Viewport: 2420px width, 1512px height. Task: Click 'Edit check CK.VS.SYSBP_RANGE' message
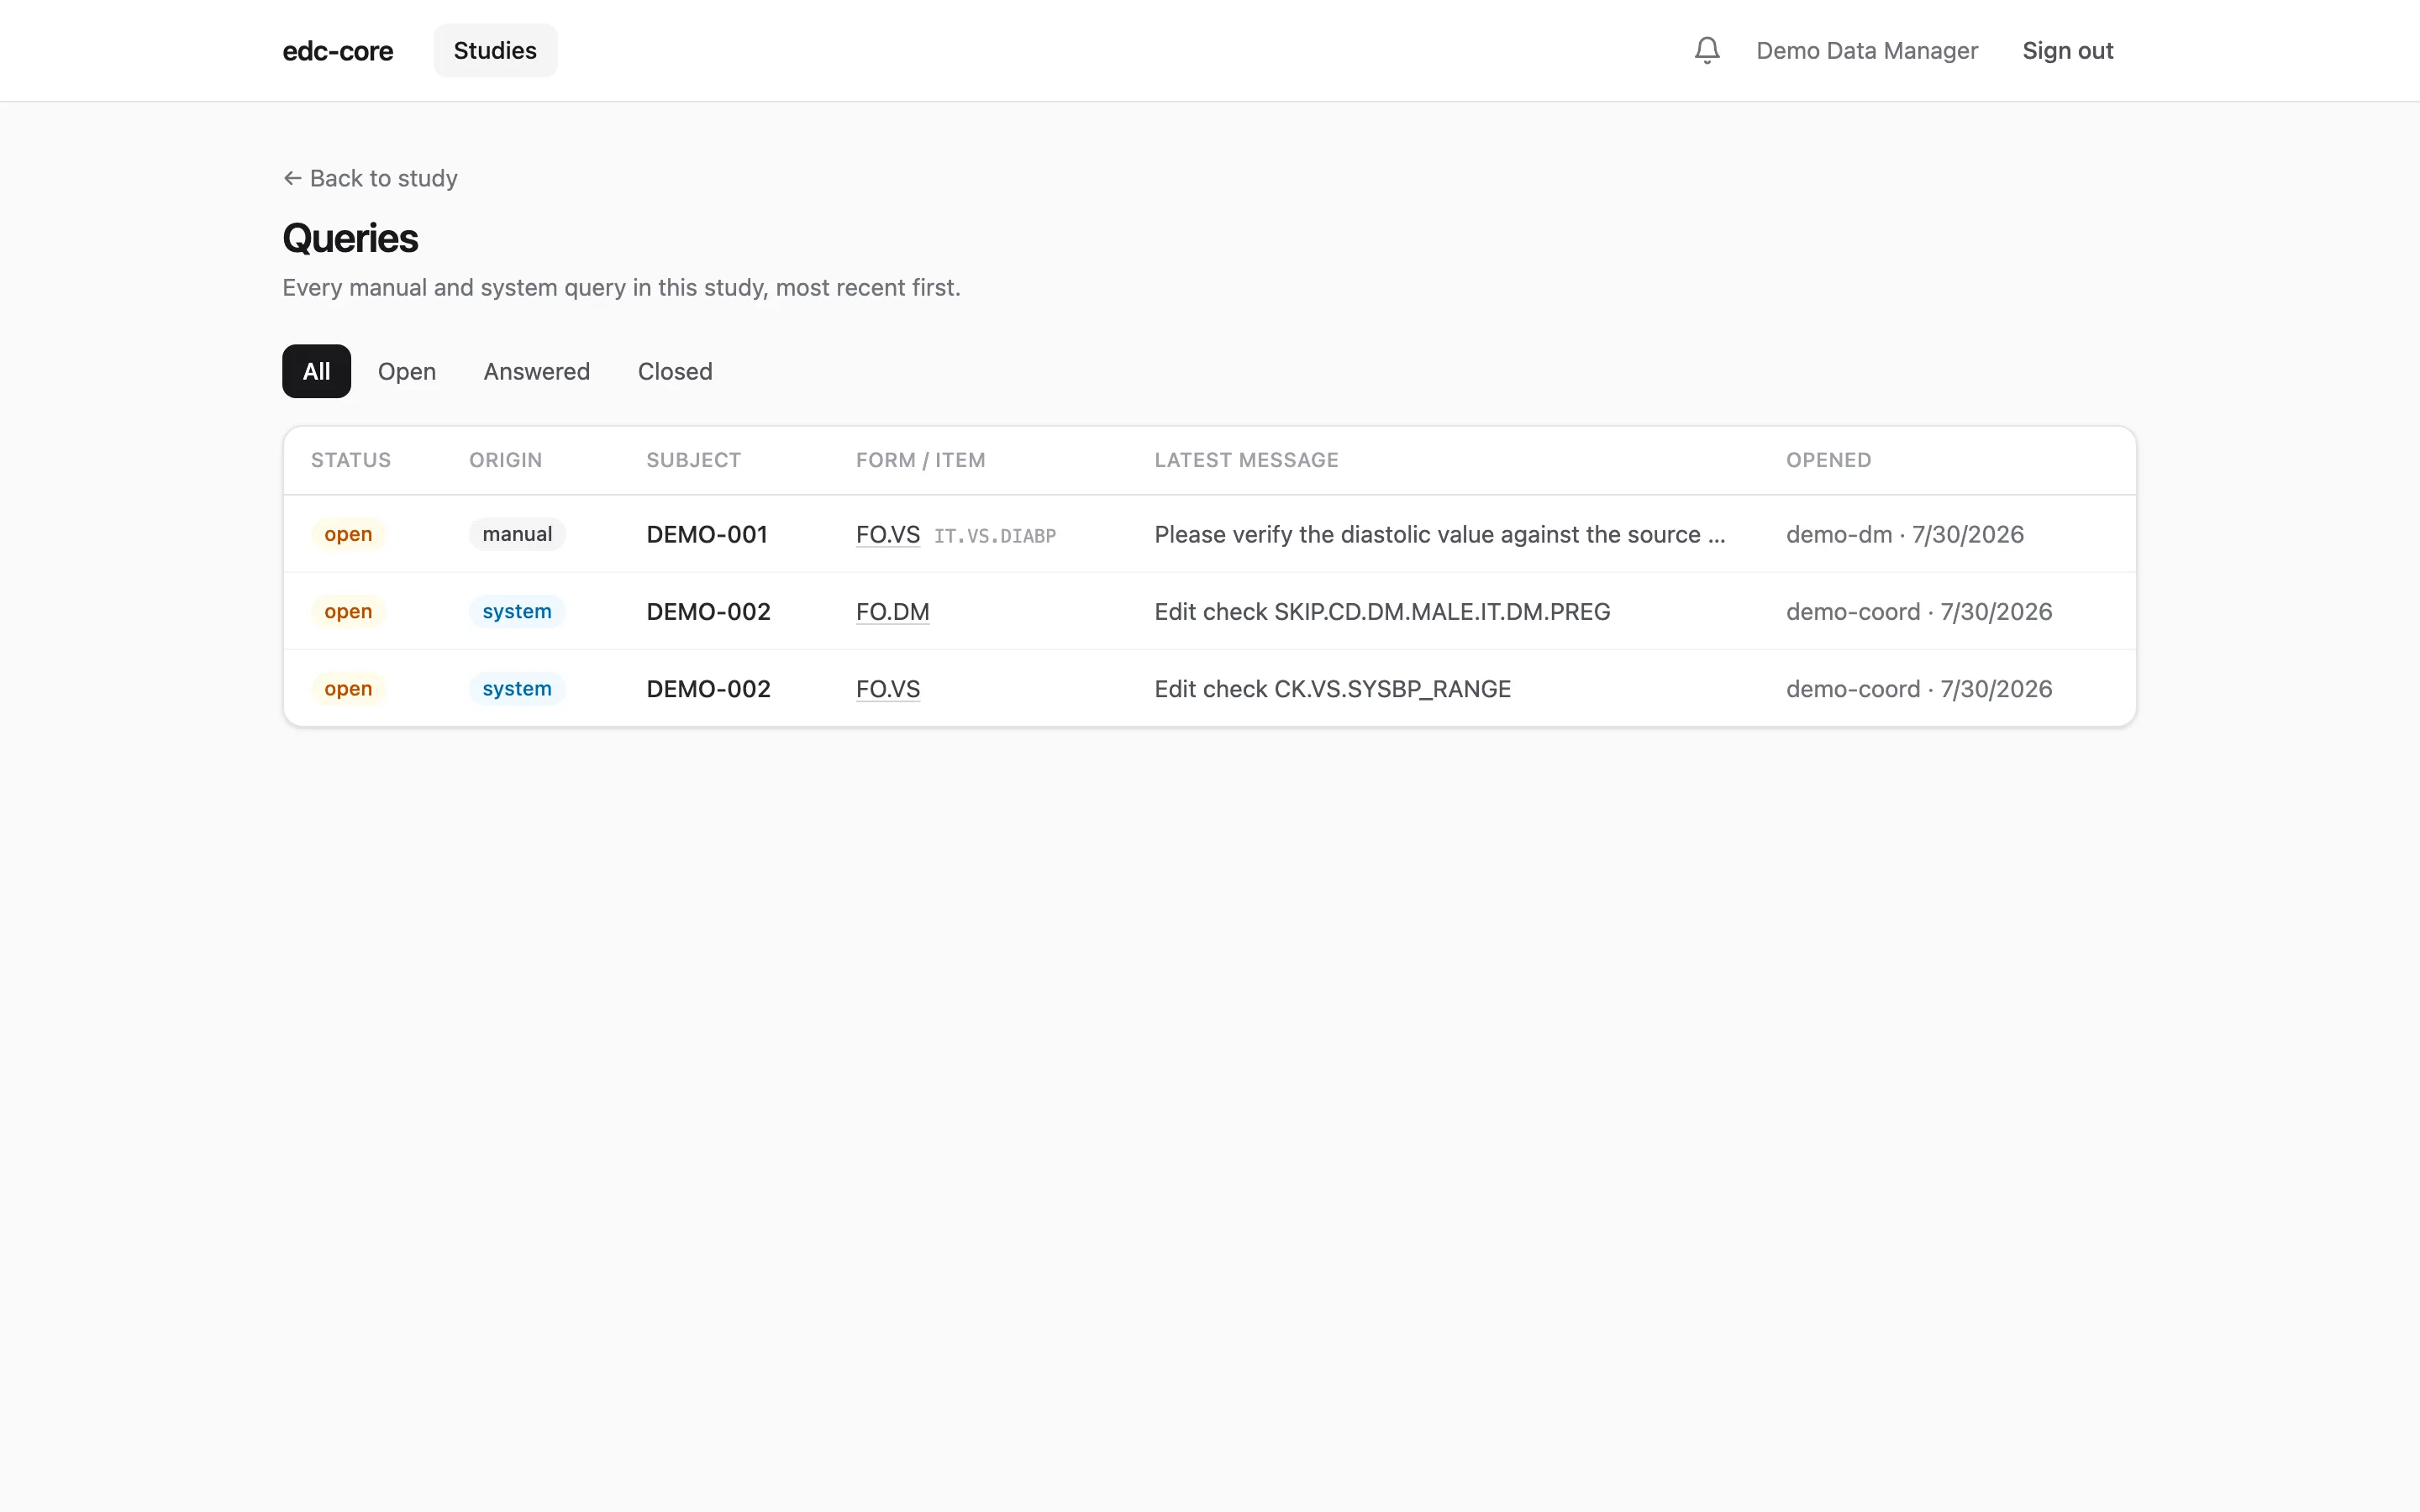click(1332, 689)
